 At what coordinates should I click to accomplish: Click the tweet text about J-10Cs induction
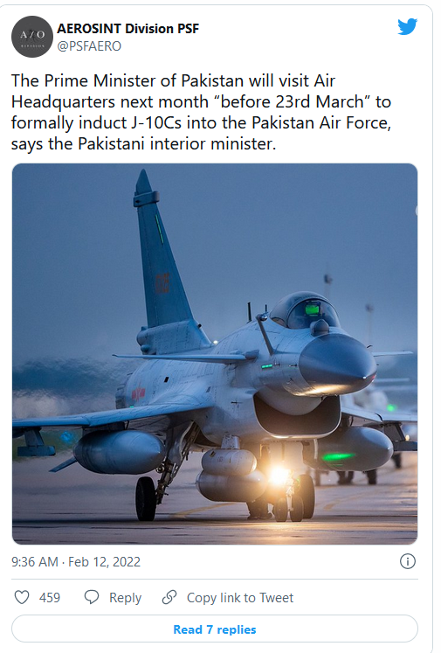click(x=202, y=112)
